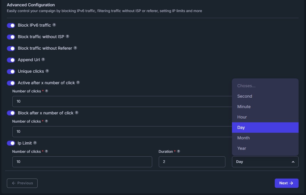This screenshot has height=195, width=306.
Task: Click the Append Url help icon
Action: pos(43,60)
